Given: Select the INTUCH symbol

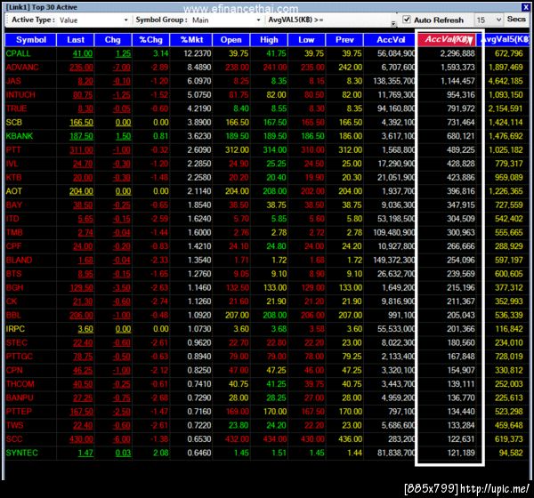Looking at the screenshot, I should 20,95.
